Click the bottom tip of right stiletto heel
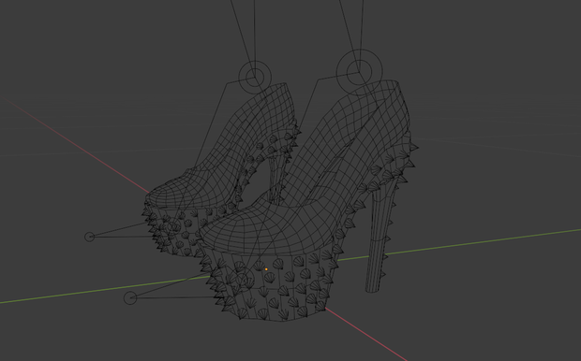This screenshot has height=361, width=581. click(x=372, y=289)
